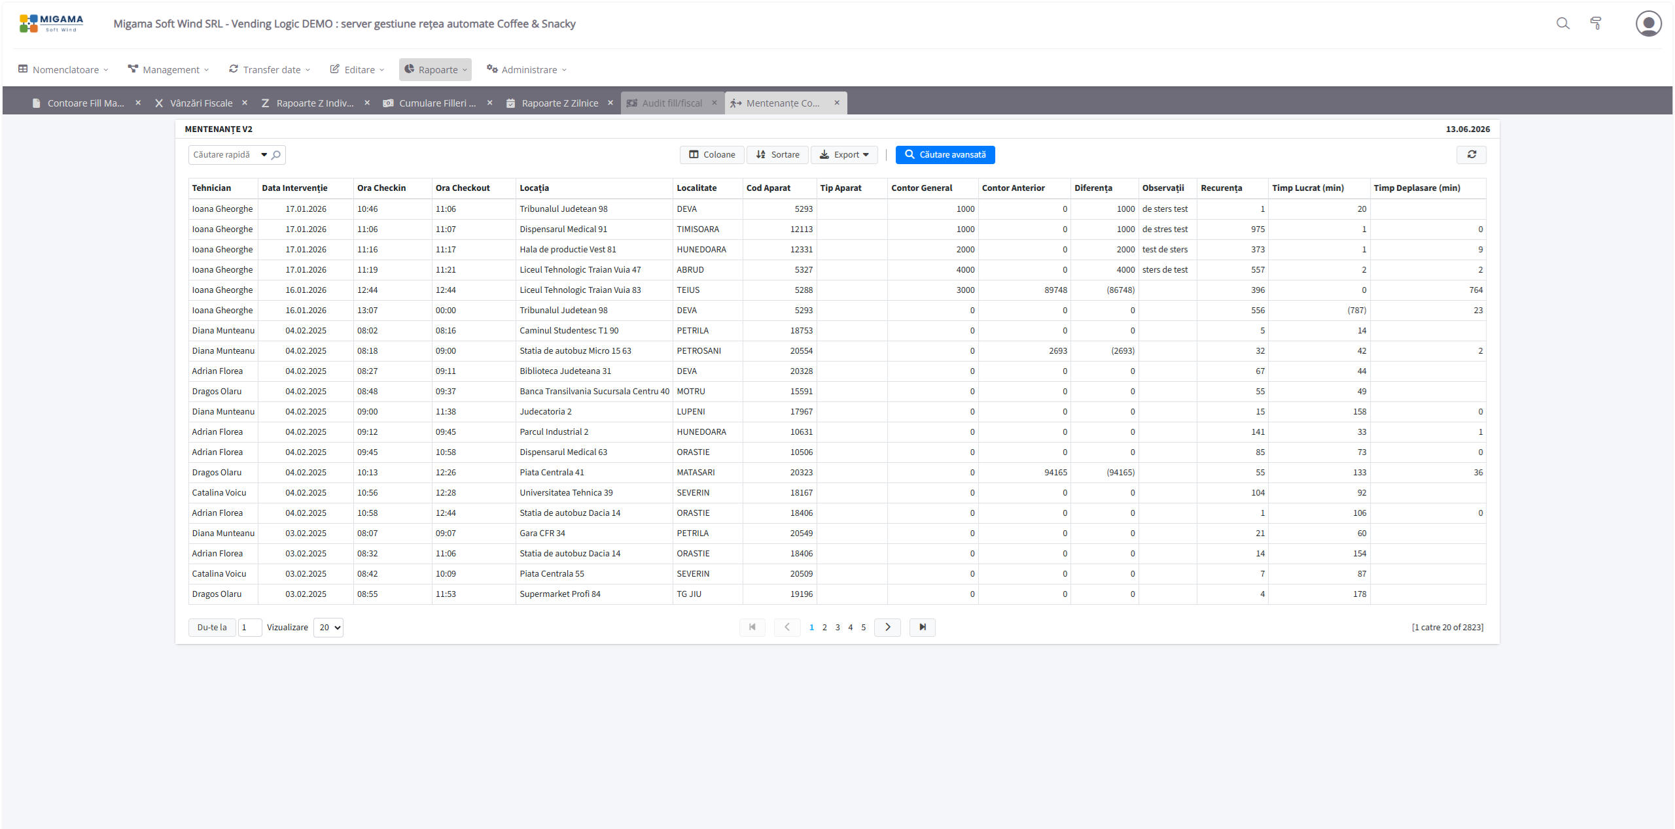Click the Sortare button
Screen dimensions: 1675x829
point(777,155)
